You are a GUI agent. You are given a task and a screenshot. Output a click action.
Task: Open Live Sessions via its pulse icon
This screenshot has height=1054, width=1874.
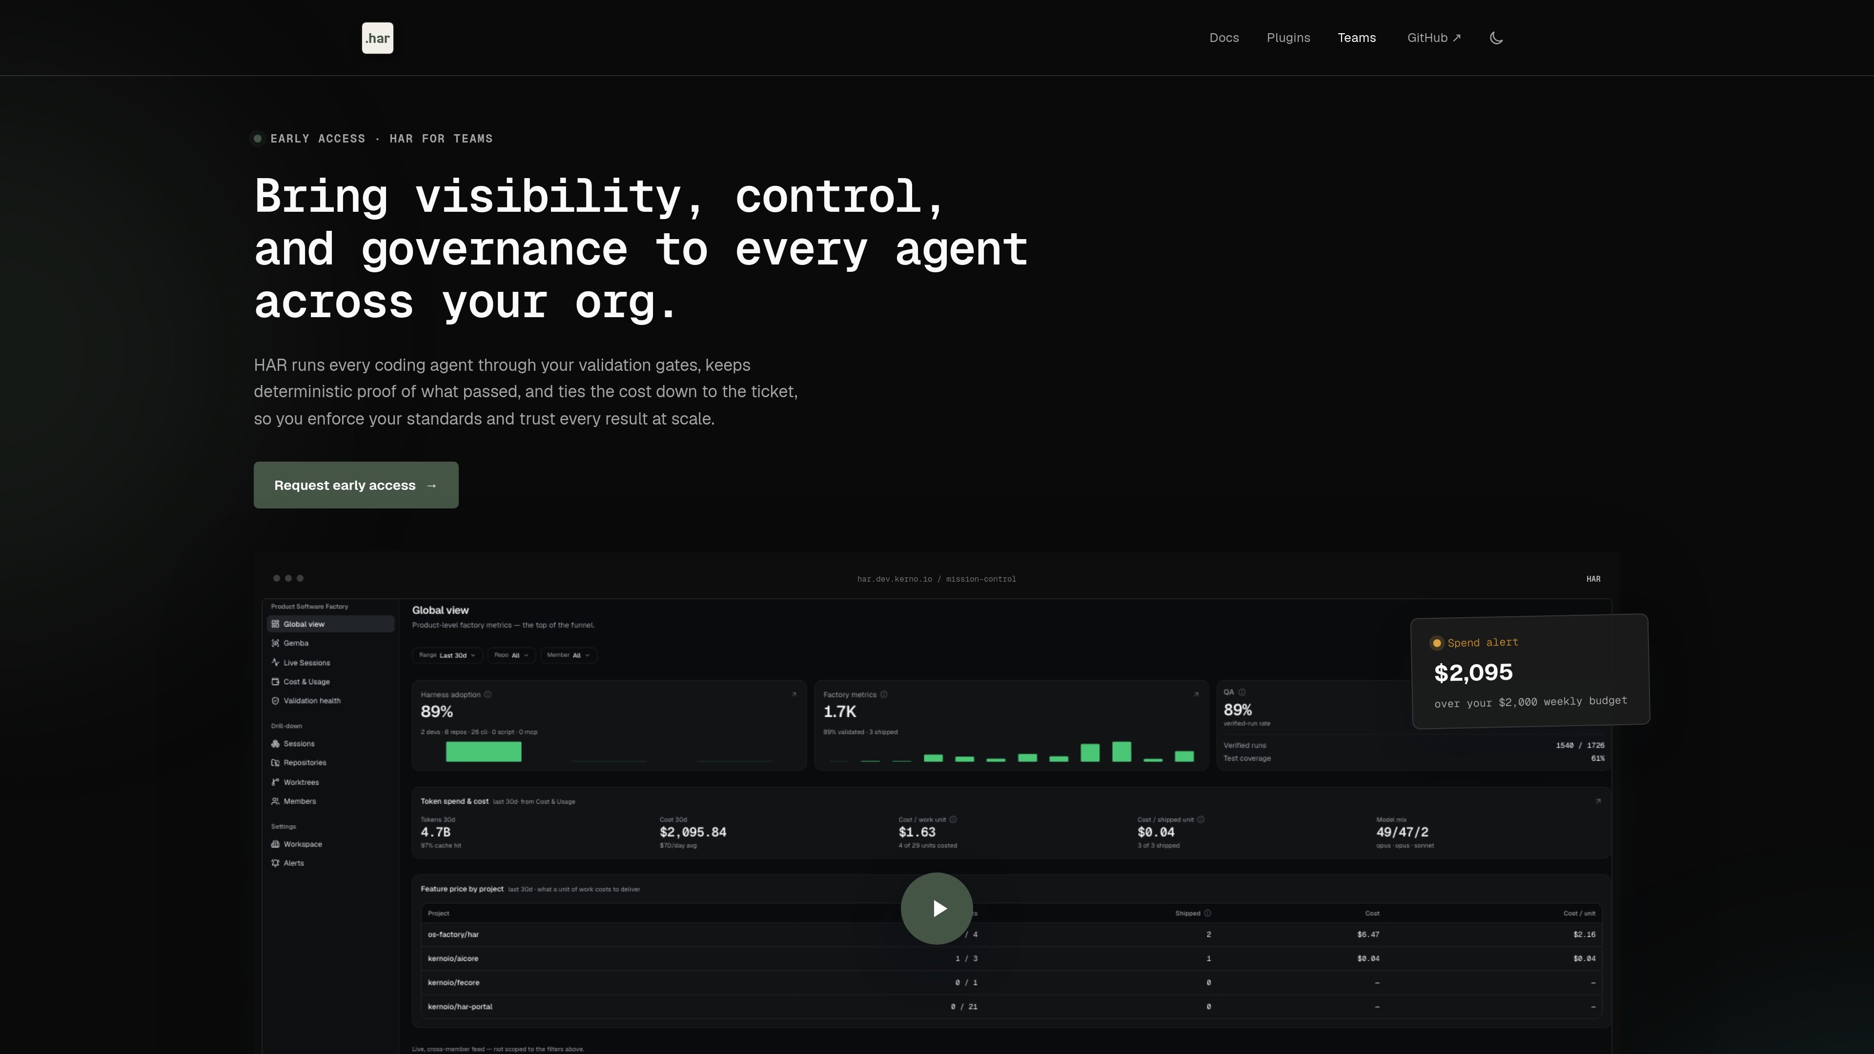276,663
